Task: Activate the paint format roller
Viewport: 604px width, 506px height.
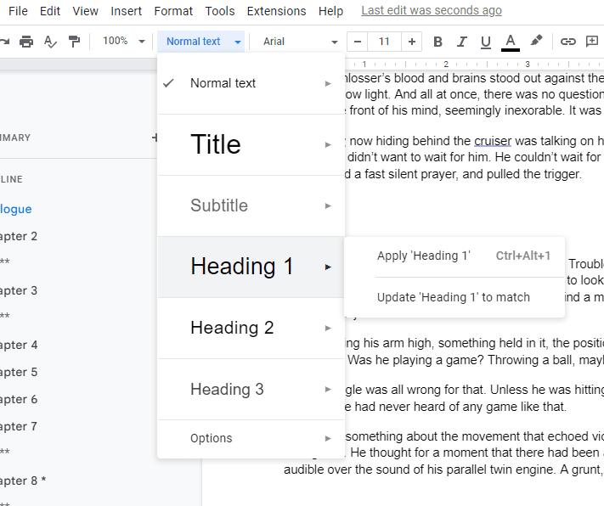Action: 74,42
